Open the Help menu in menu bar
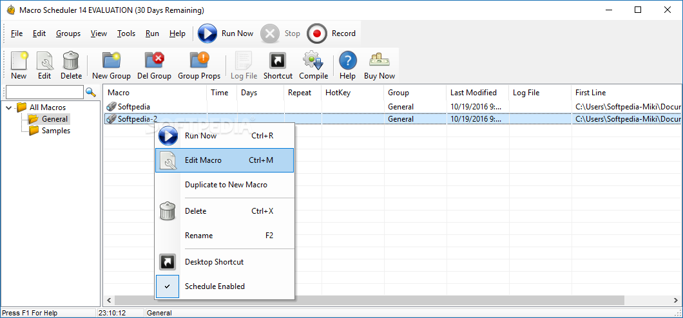 coord(177,33)
